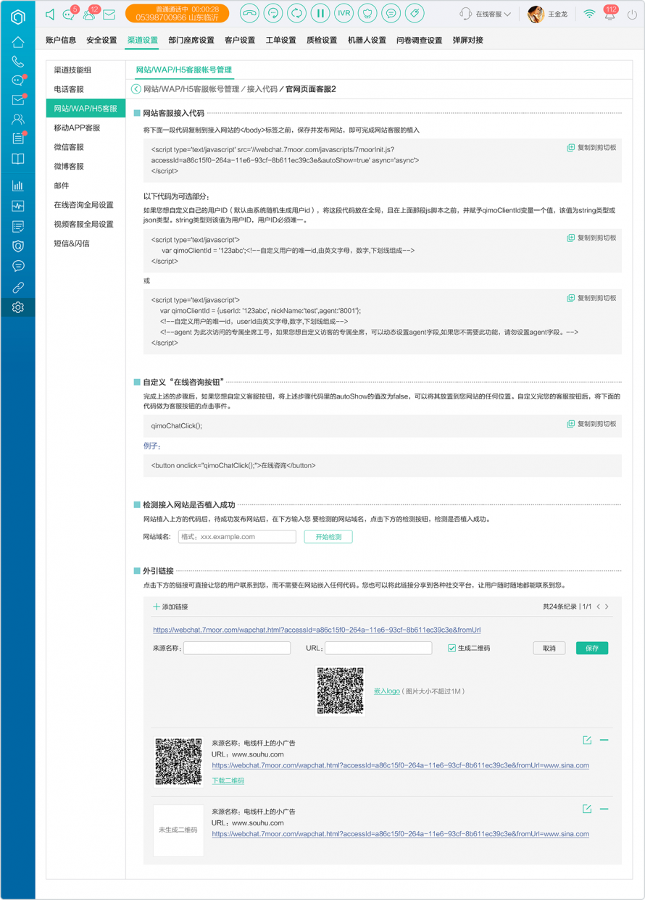The height and width of the screenshot is (900, 645).
Task: Click the hexagon logo at top left
Action: coord(17,16)
